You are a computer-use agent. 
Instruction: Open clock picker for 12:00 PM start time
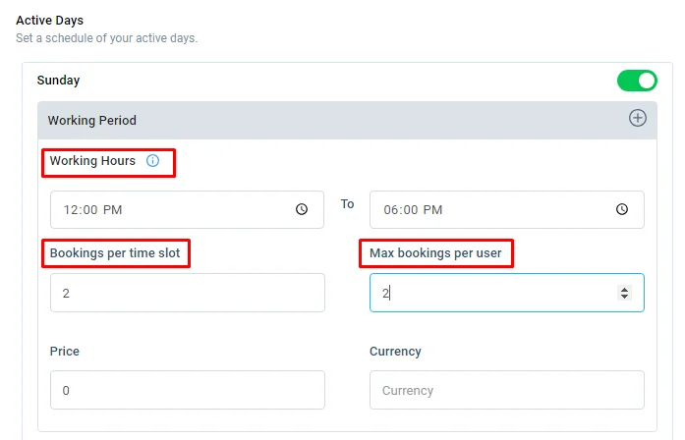pos(302,209)
